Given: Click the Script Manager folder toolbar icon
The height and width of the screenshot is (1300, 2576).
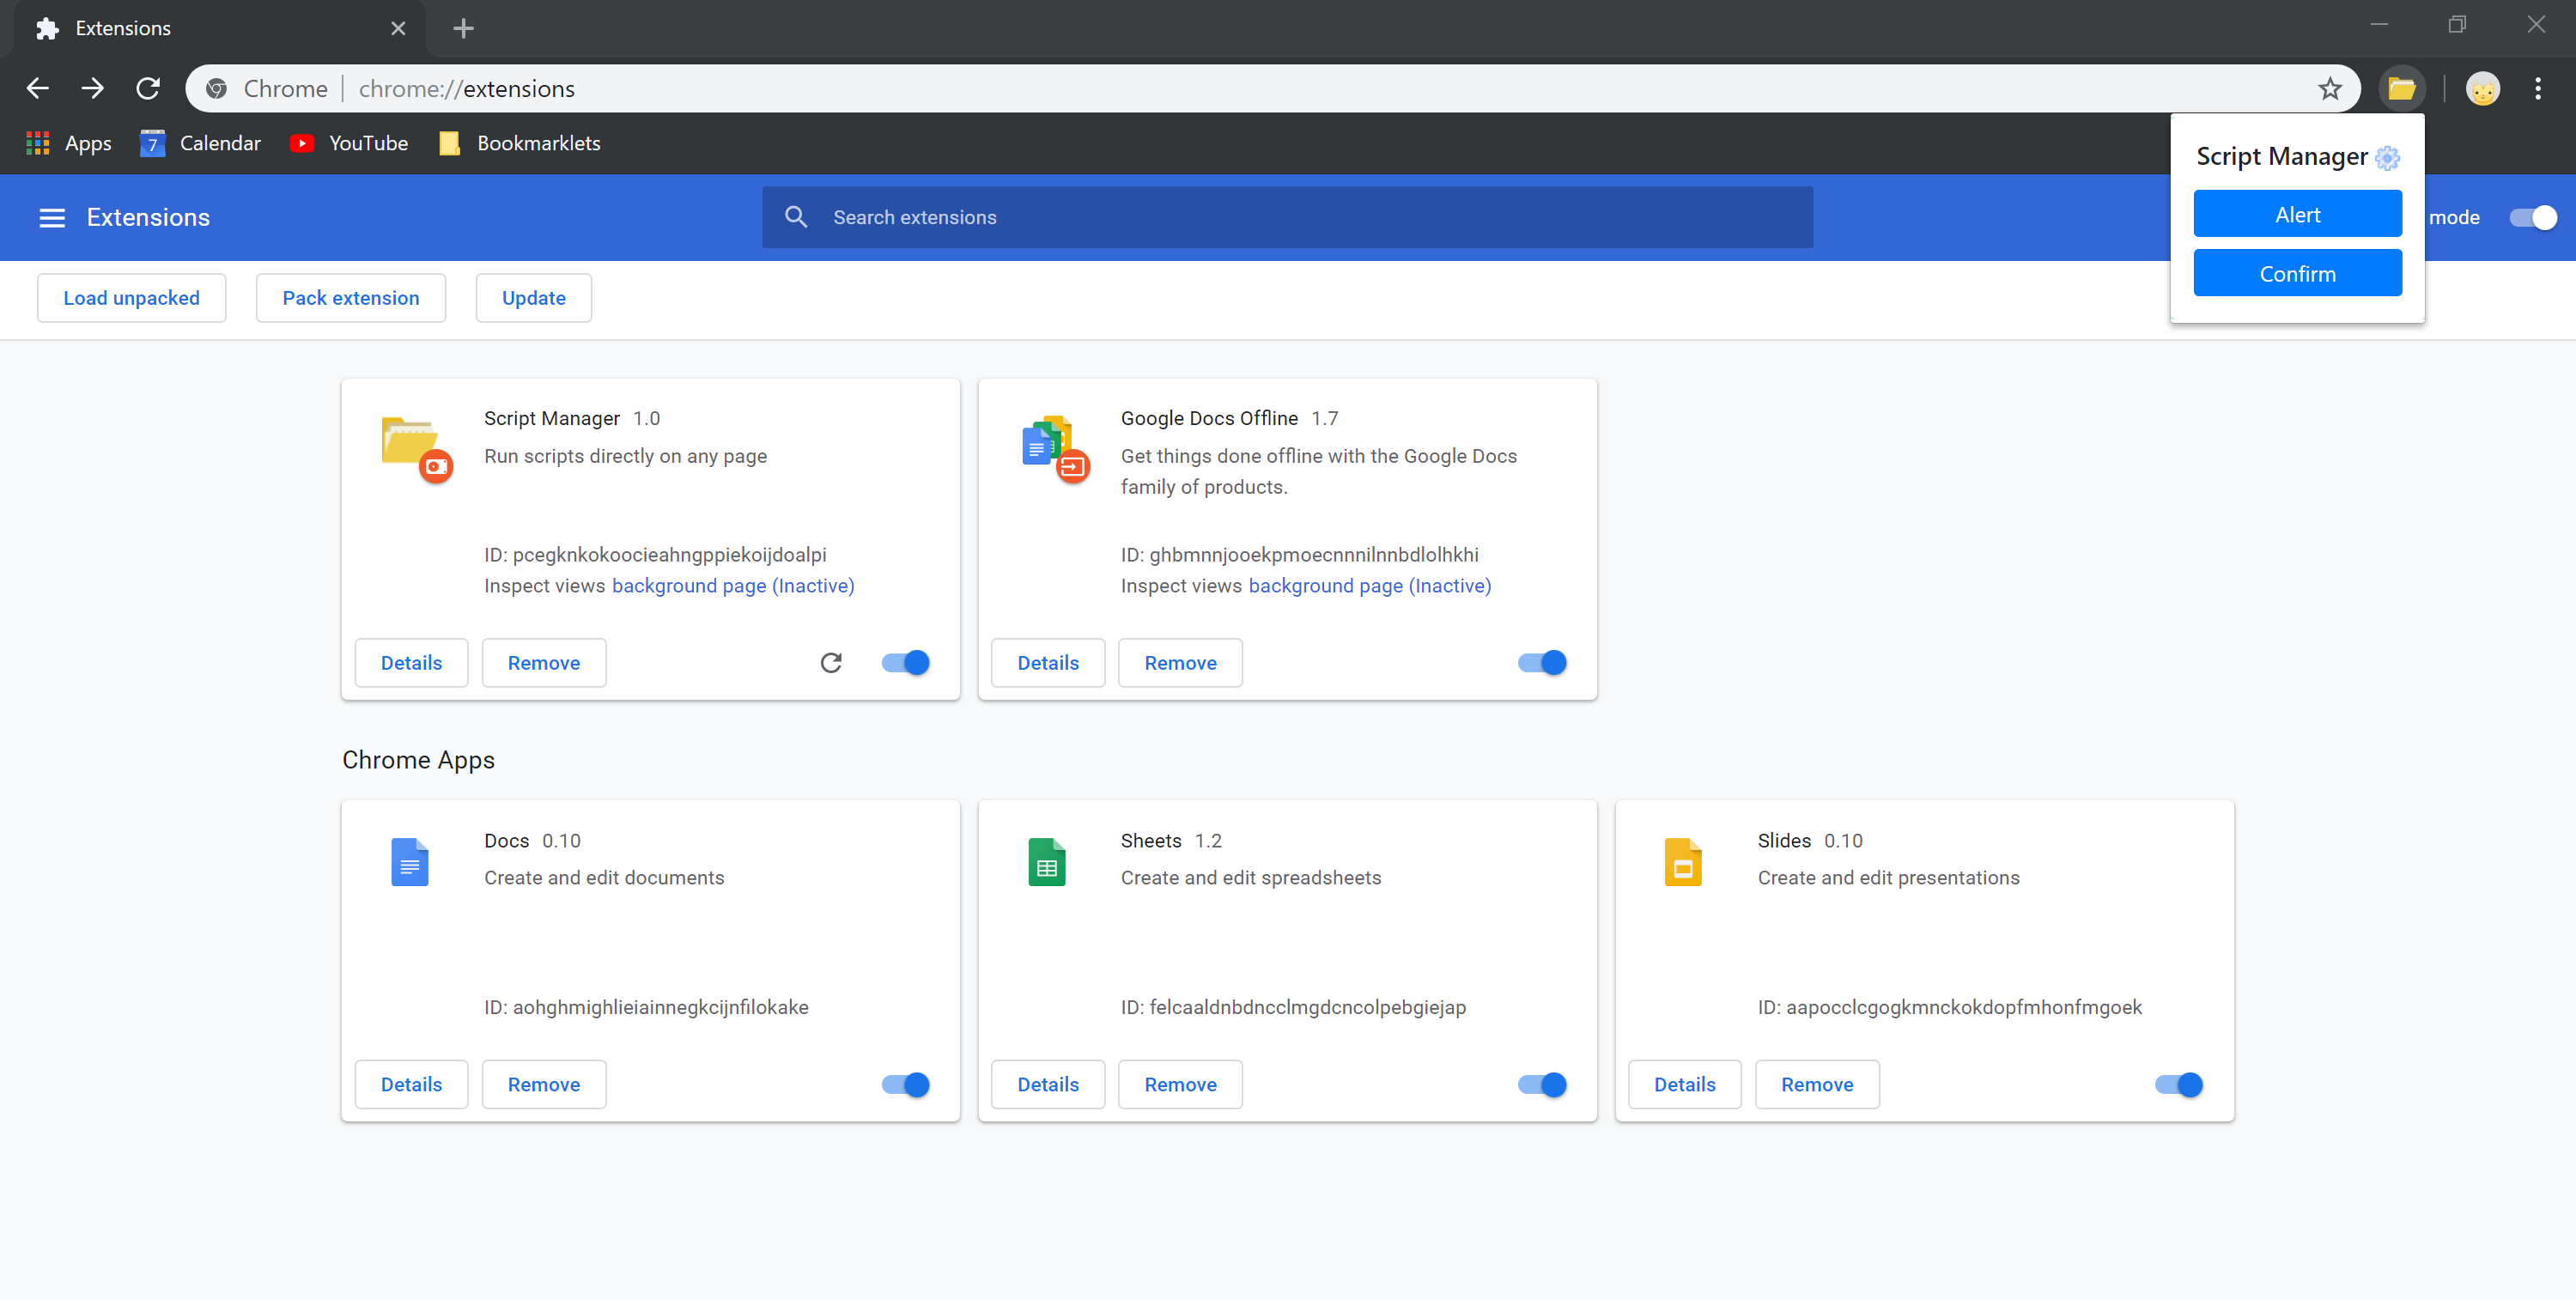Looking at the screenshot, I should (x=2401, y=89).
